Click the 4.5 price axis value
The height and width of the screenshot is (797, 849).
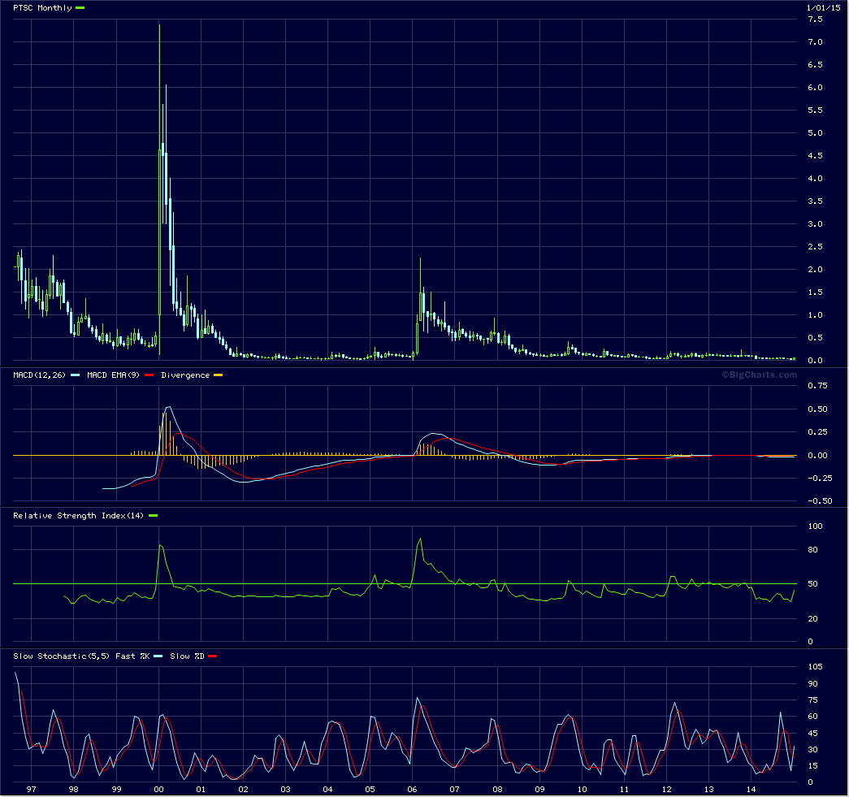[x=815, y=155]
